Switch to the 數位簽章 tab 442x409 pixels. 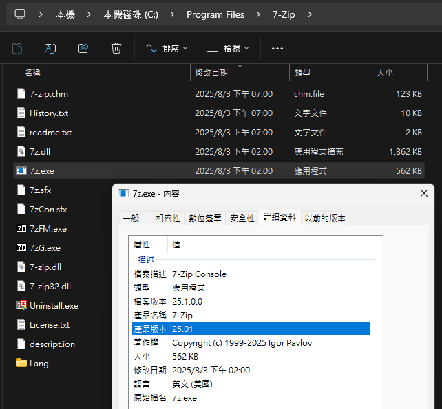click(x=205, y=219)
